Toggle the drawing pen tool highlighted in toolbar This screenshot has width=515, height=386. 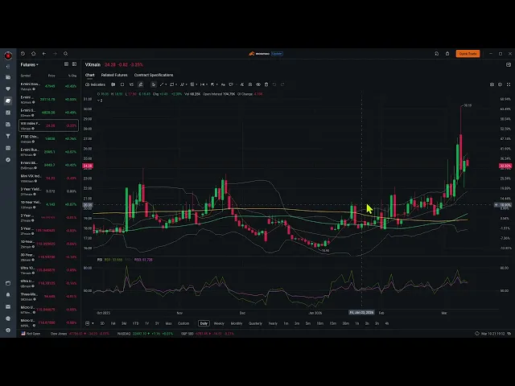coord(141,84)
